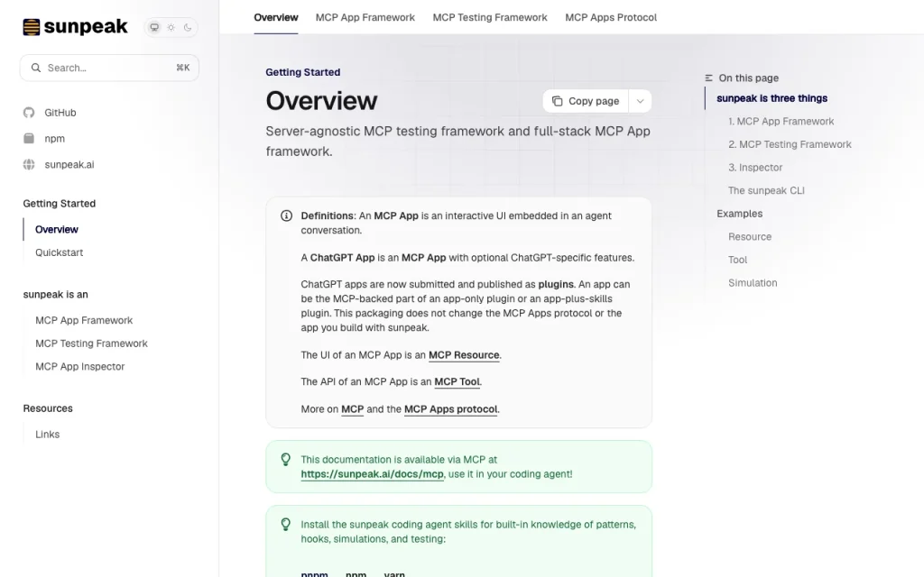Switch to dark theme moon icon
Image resolution: width=924 pixels, height=577 pixels.
tap(188, 27)
